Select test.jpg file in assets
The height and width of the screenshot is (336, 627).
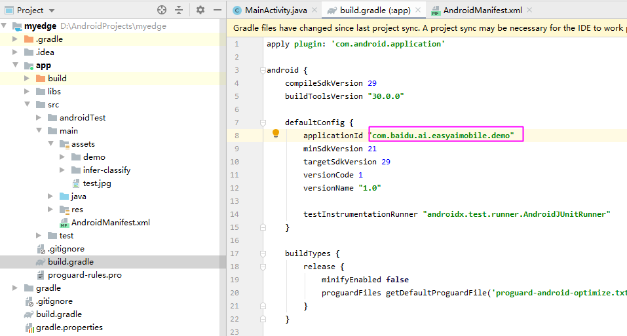pos(97,183)
